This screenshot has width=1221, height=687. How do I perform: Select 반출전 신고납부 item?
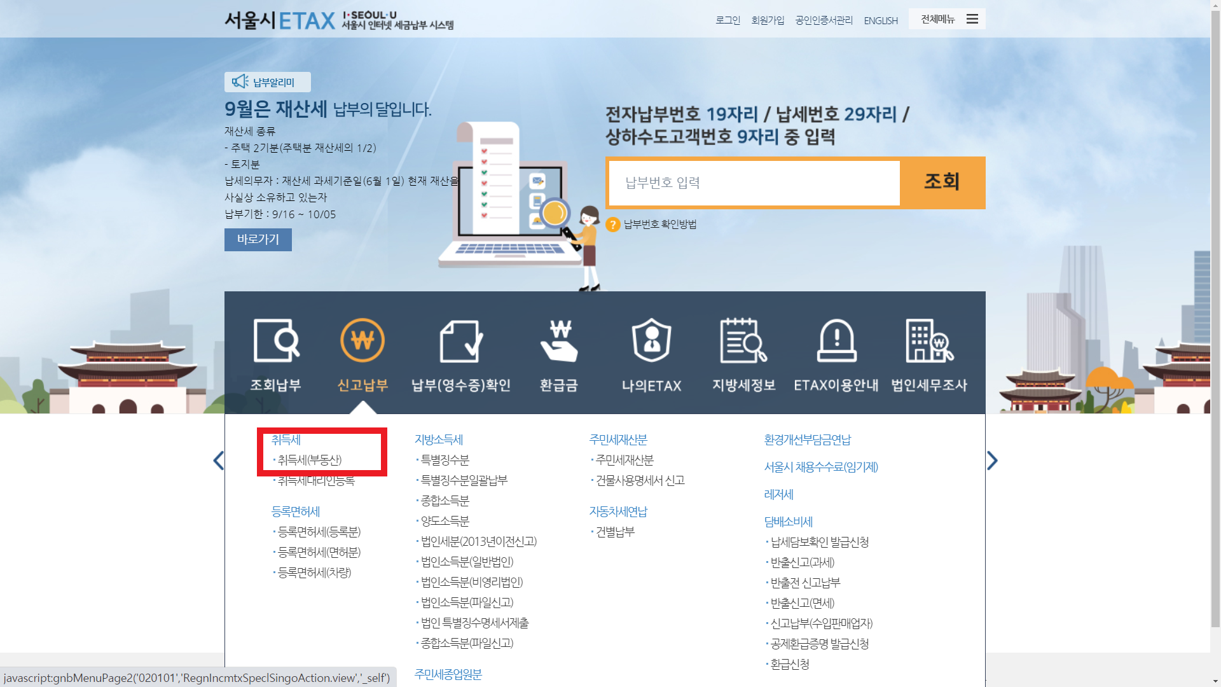(805, 583)
